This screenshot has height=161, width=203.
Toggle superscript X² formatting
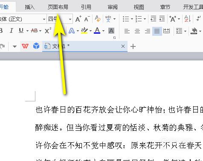[x=48, y=30]
